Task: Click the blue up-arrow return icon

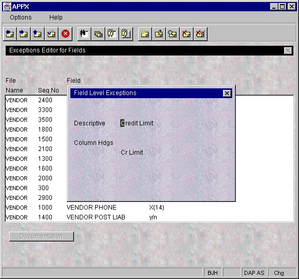Action: 38,34
